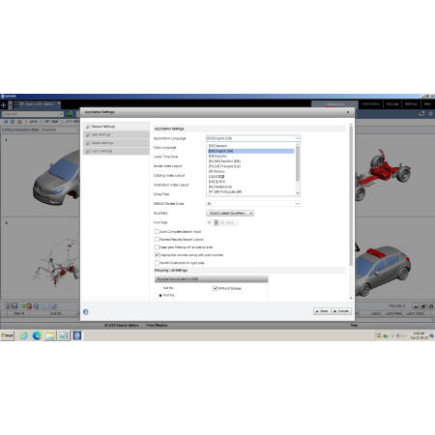Launch Microsoft Edge from the taskbar
This screenshot has height=435, width=435.
37,335
